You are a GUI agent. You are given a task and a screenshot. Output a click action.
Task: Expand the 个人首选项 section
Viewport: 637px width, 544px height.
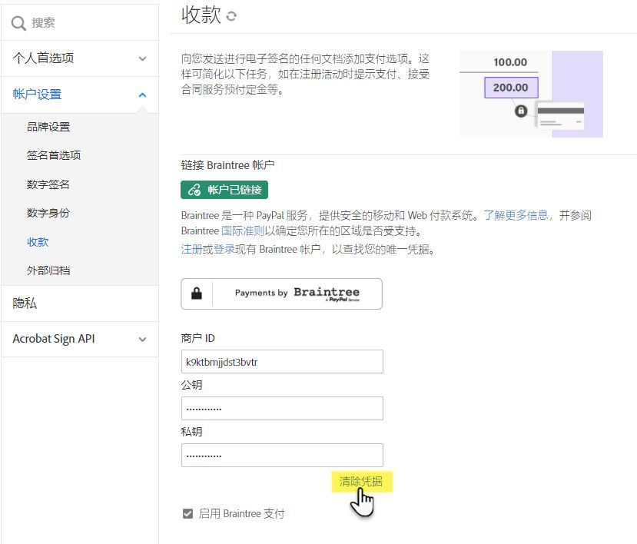click(142, 58)
